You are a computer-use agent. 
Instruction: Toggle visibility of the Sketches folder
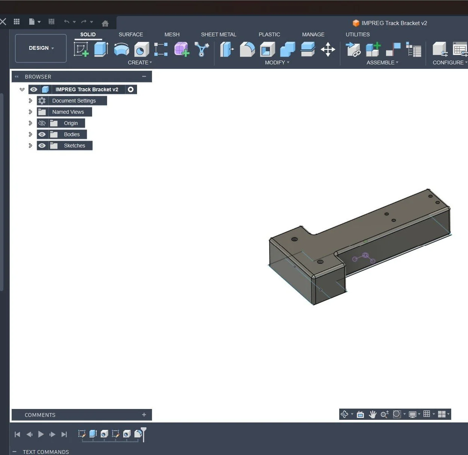click(42, 146)
